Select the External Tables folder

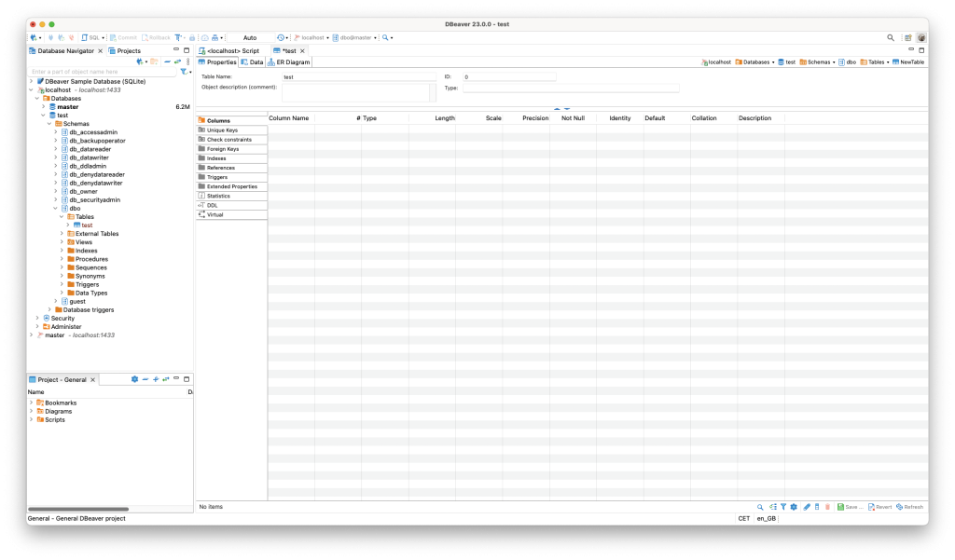click(x=92, y=234)
